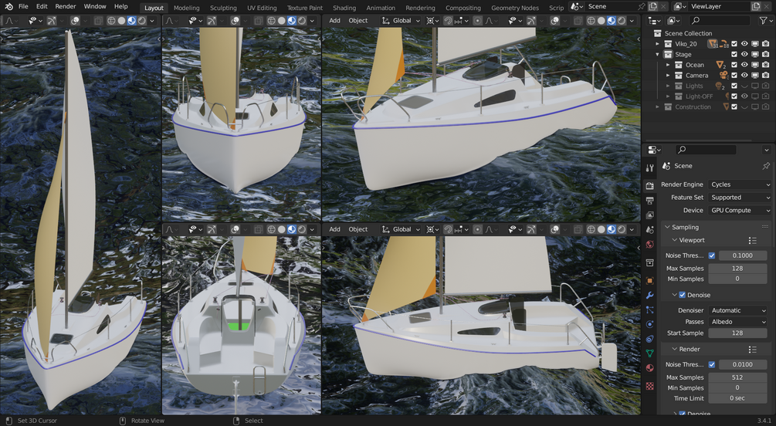776x426 pixels.
Task: Open the Outliner editor type selector
Action: pyautogui.click(x=654, y=21)
